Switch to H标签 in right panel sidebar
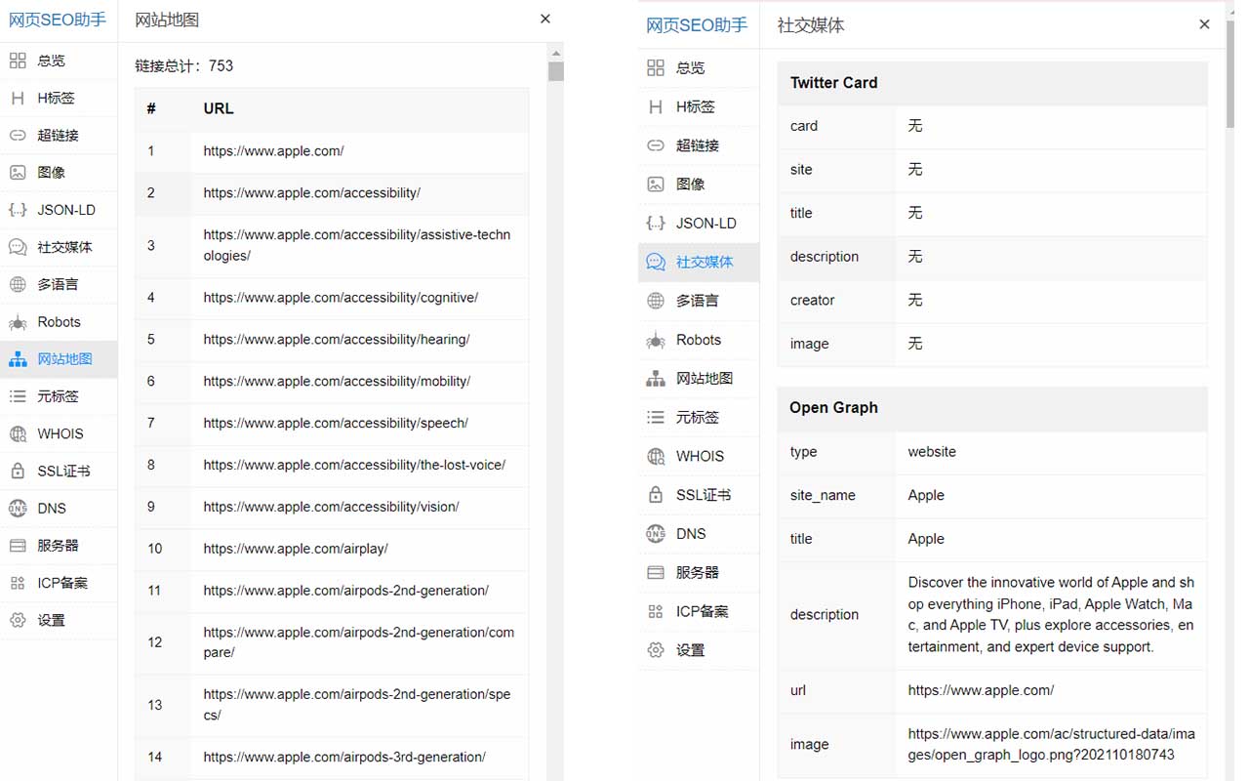The image size is (1249, 781). click(695, 107)
